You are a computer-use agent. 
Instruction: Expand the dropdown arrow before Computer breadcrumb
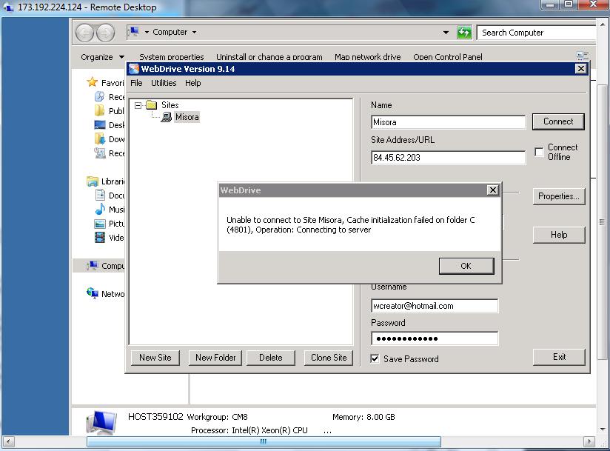click(x=147, y=32)
